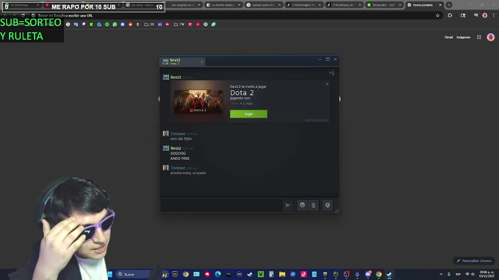Open the TW bookmarks folder
The width and height of the screenshot is (499, 280).
pyautogui.click(x=179, y=24)
